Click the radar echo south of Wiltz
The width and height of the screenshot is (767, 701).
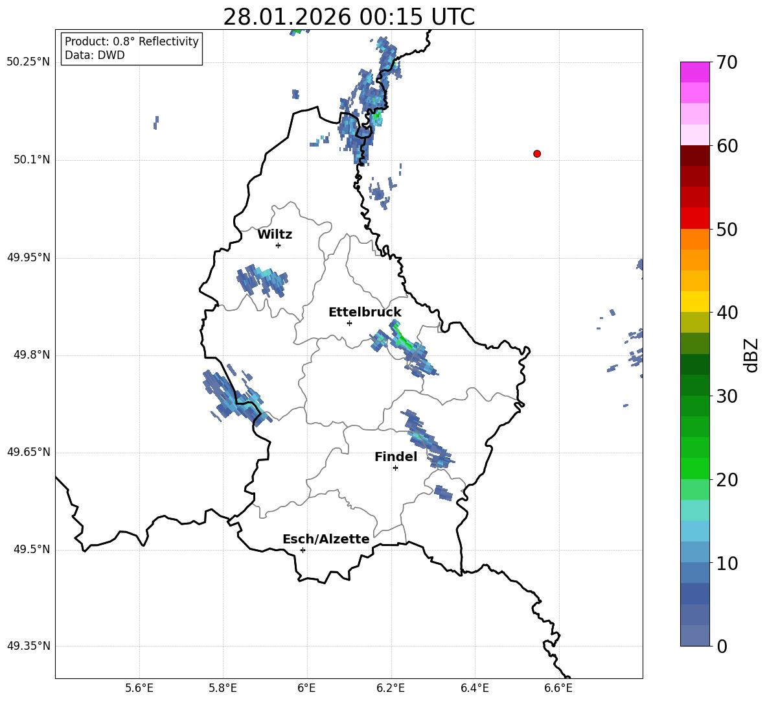point(262,281)
